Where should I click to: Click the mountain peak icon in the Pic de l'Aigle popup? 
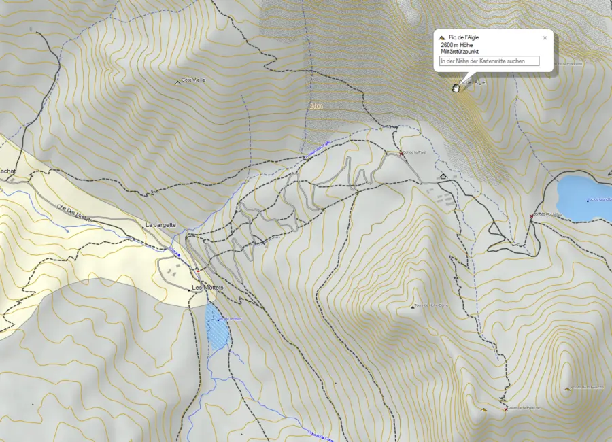point(442,38)
